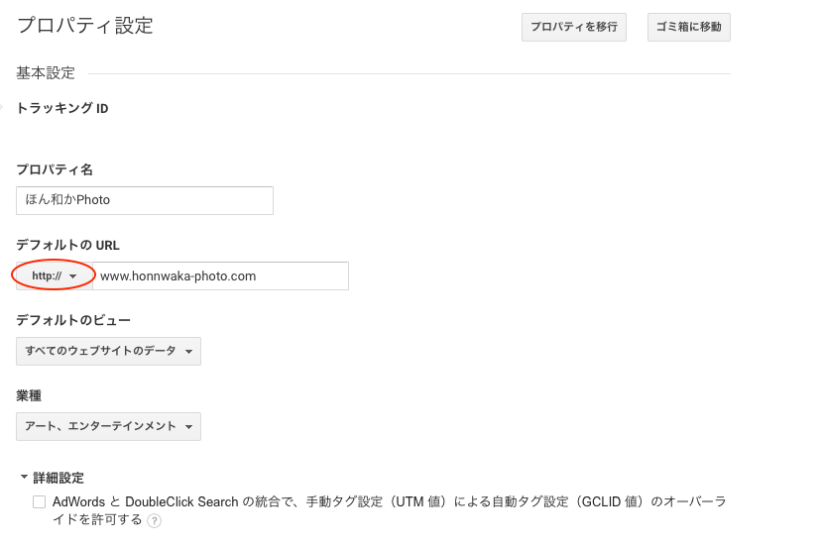Select the デフォルトのビュー label
Viewport: 823px width, 547px height.
tap(73, 320)
